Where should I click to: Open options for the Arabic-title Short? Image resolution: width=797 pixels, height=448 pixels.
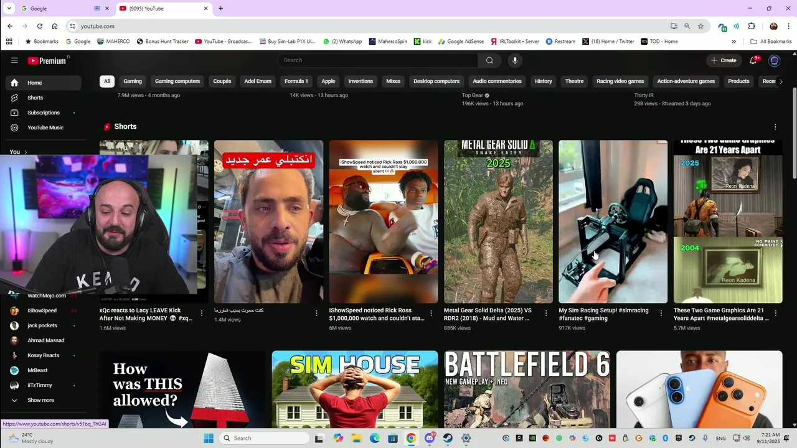coord(316,313)
